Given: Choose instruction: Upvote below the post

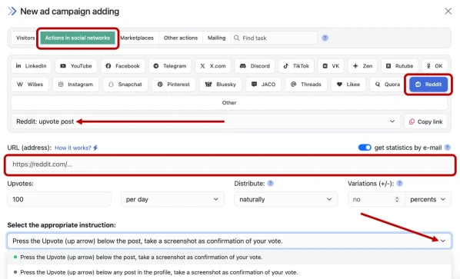Looking at the screenshot, I should [229, 257].
